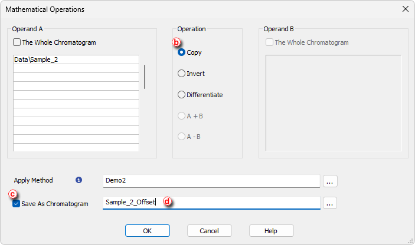Click the Data\Sample_2 row in Operand A
This screenshot has width=415, height=245.
tap(76, 59)
